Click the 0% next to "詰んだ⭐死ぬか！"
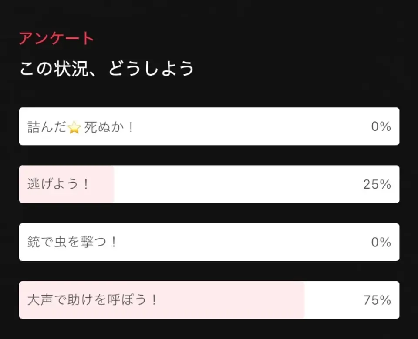 tap(381, 126)
